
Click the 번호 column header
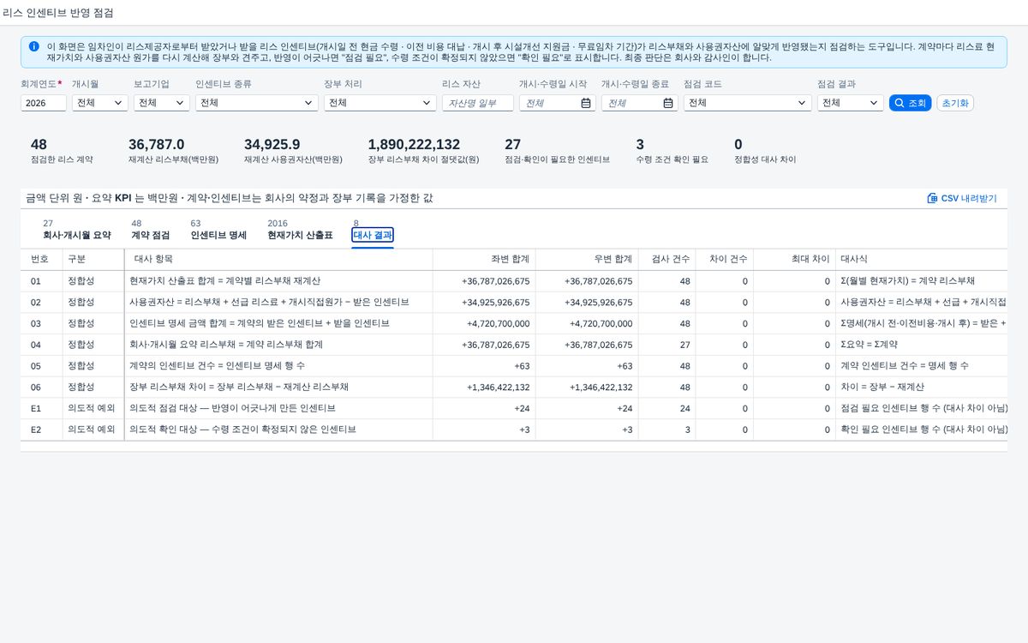coord(41,259)
